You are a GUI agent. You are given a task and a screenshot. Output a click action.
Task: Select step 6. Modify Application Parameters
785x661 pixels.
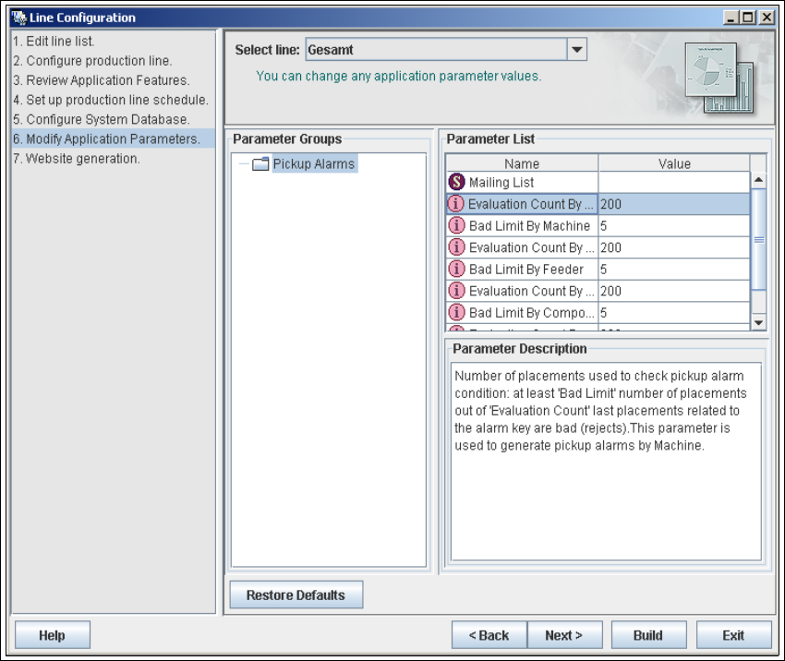pos(114,138)
